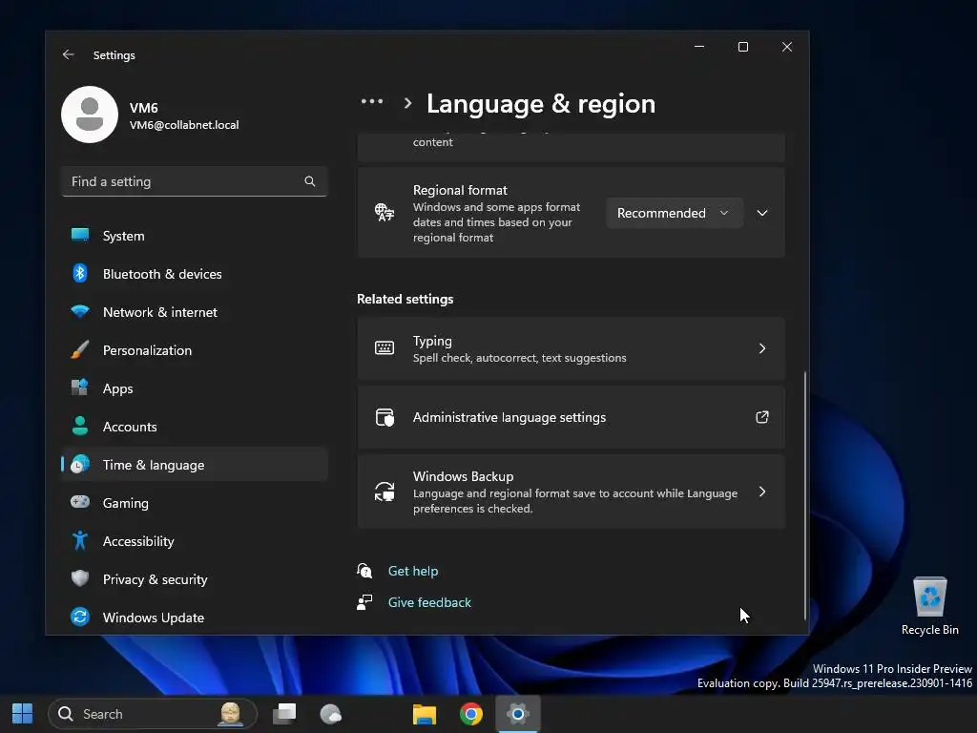Open external link icon for Administrative language settings
The image size is (977, 733).
pyautogui.click(x=762, y=417)
